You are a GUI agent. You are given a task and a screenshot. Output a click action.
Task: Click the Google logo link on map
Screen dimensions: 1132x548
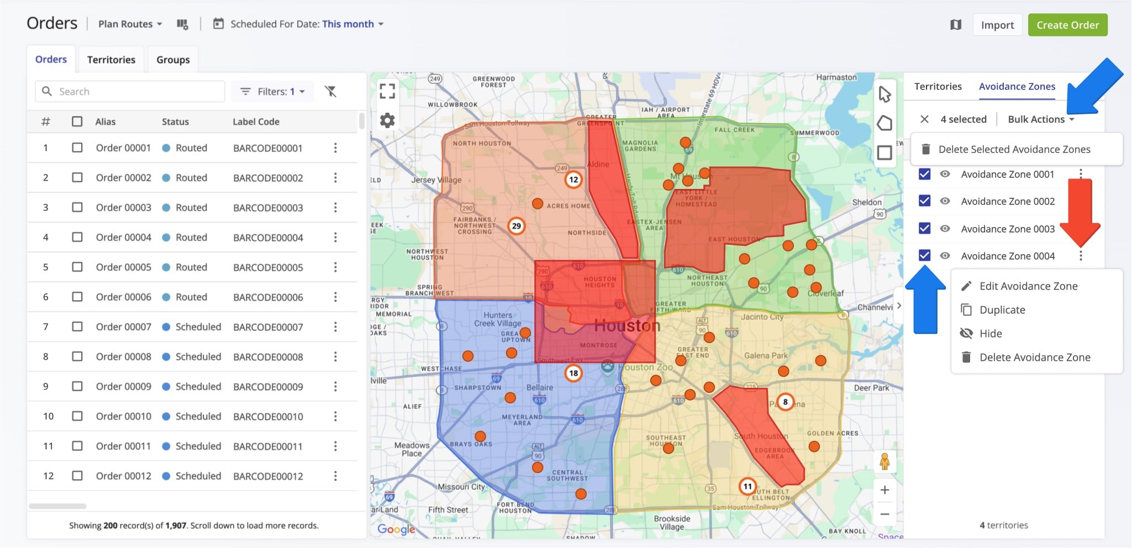tap(396, 529)
